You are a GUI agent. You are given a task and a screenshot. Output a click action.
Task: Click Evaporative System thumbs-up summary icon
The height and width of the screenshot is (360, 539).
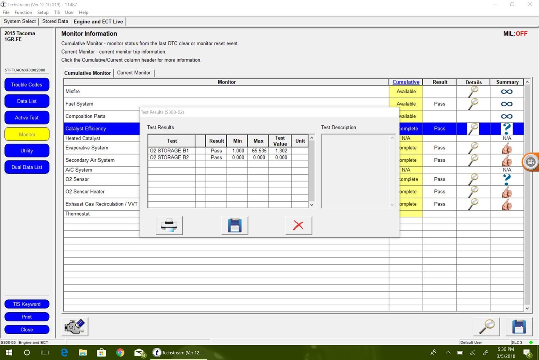click(x=507, y=148)
